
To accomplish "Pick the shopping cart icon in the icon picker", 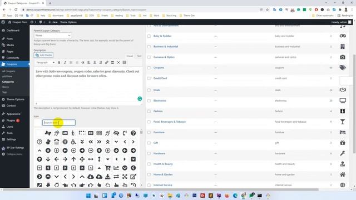I will tap(108, 168).
